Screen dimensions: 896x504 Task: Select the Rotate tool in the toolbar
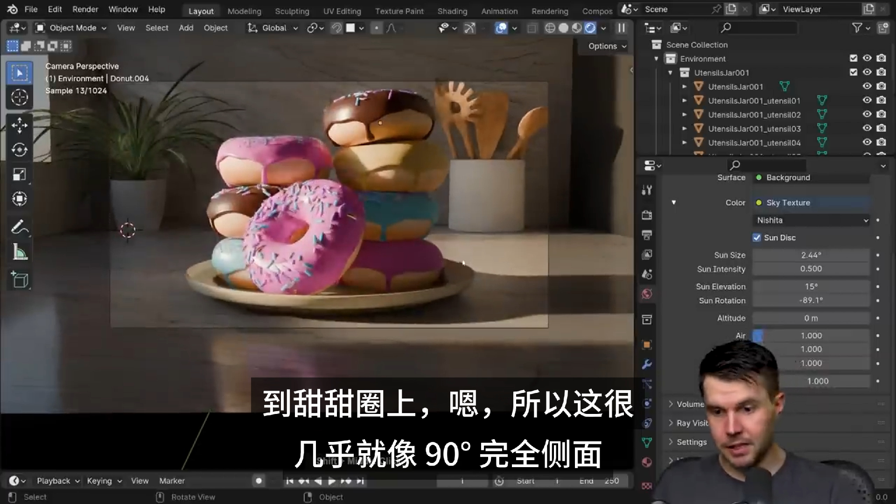(x=19, y=150)
